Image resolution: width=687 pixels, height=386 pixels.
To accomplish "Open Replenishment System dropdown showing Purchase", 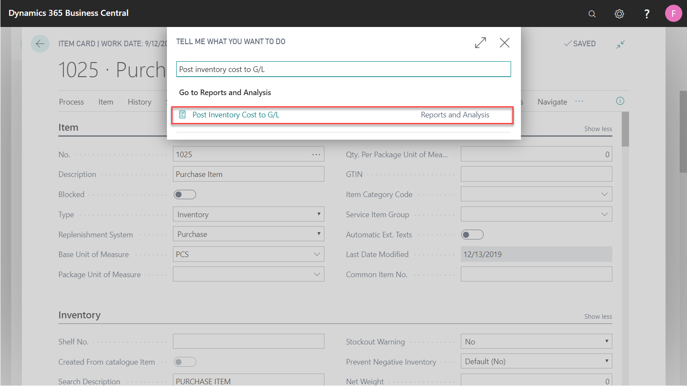I will (248, 234).
